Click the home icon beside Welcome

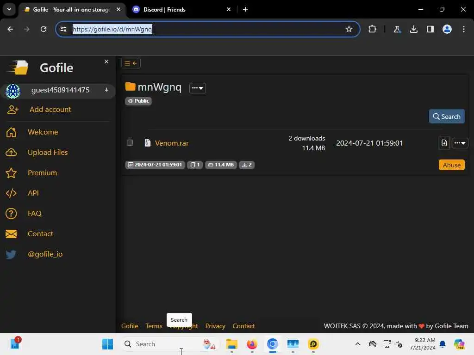(11, 132)
